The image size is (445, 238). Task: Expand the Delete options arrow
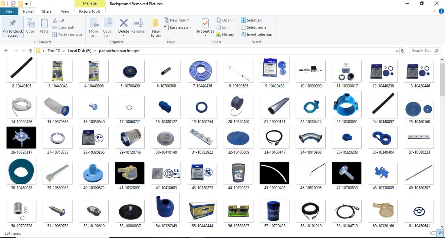[123, 36]
